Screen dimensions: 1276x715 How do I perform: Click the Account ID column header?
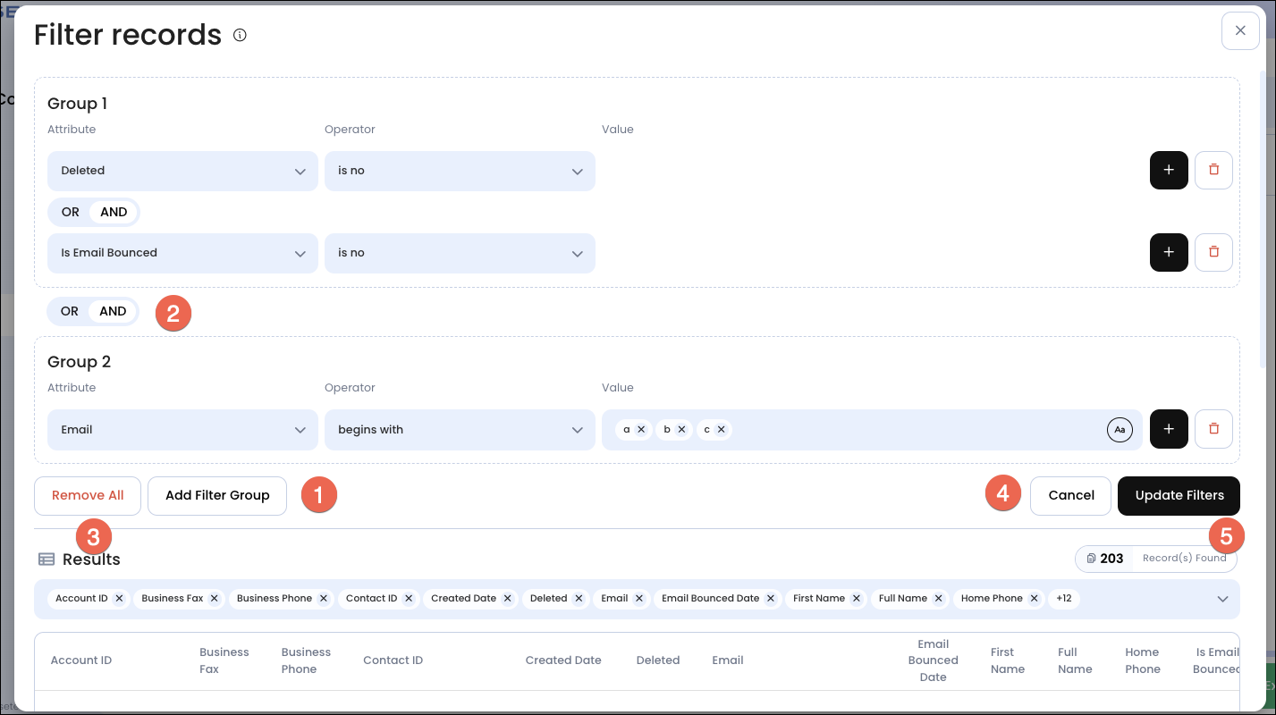(x=81, y=660)
